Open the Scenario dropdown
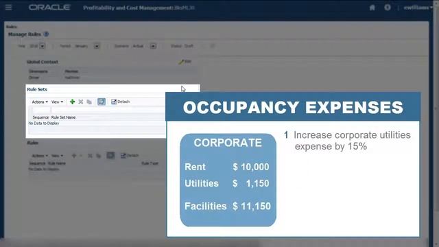The height and width of the screenshot is (247, 439). 153,46
